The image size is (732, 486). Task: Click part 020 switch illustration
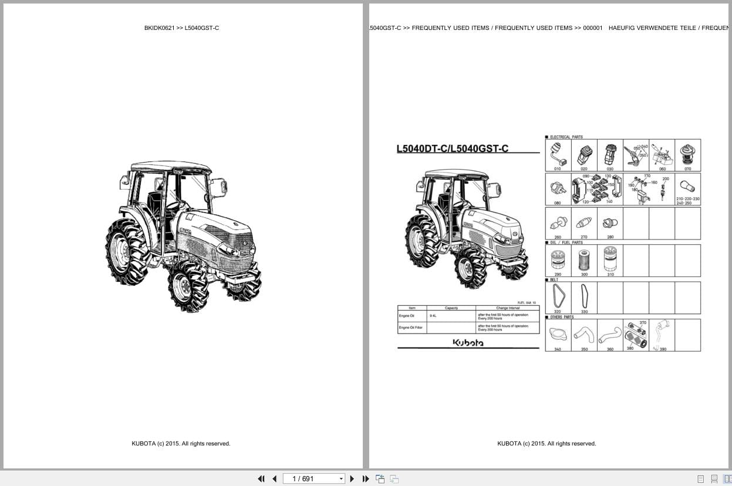coord(583,155)
